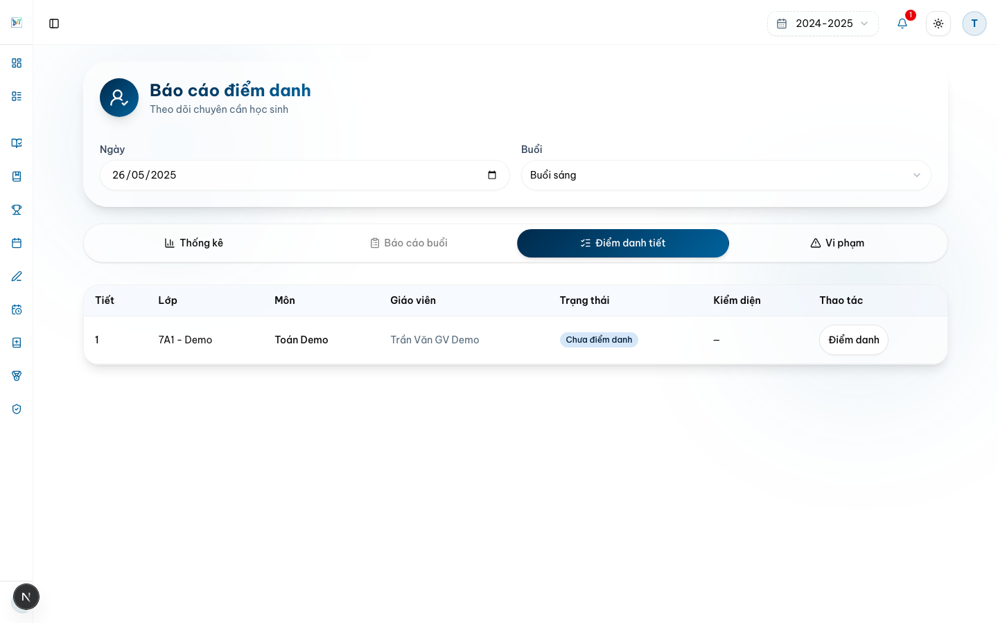Image resolution: width=998 pixels, height=623 pixels.
Task: Open the open-book icon in sidebar
Action: tap(17, 143)
